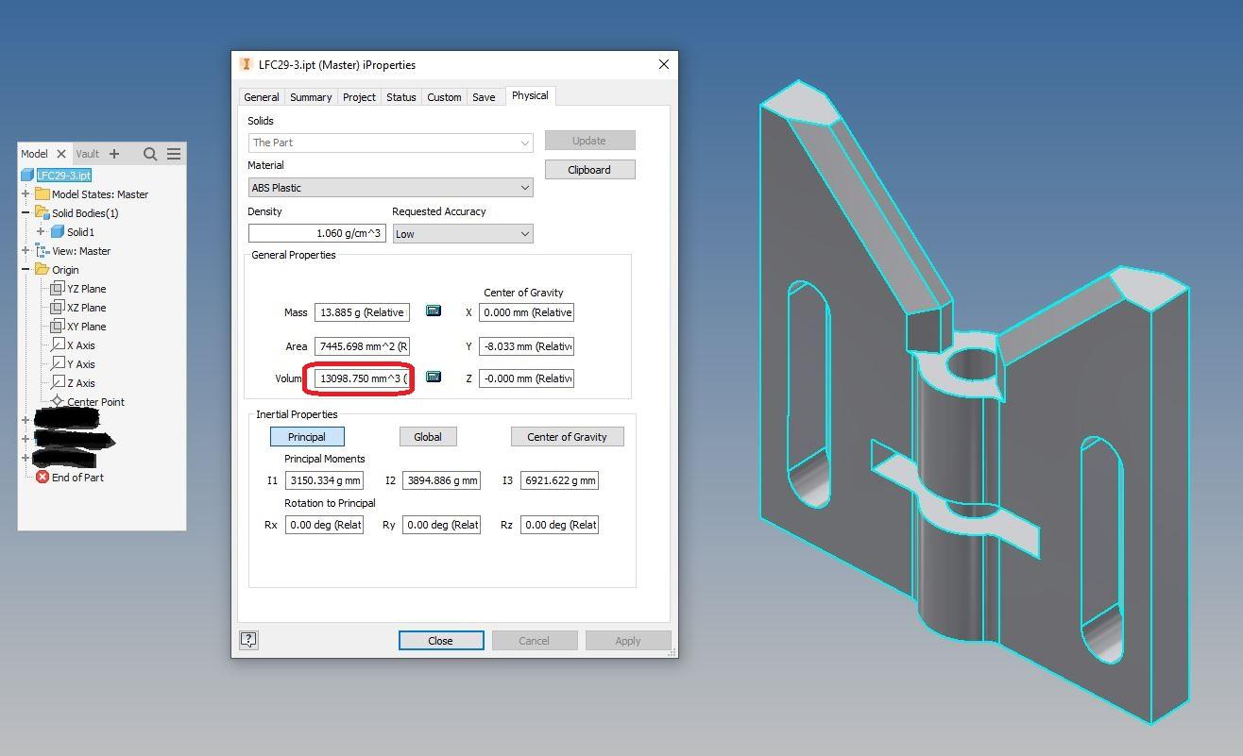The width and height of the screenshot is (1243, 756).
Task: Click the help question mark icon
Action: click(248, 640)
